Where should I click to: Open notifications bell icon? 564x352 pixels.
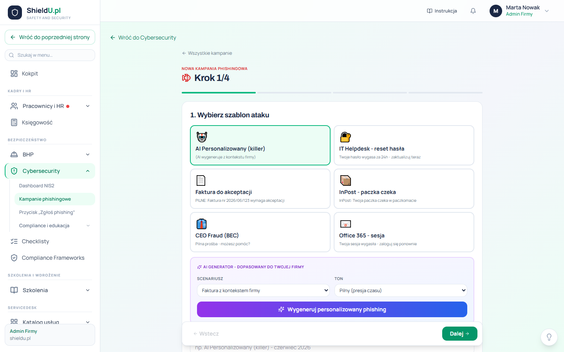(x=473, y=11)
